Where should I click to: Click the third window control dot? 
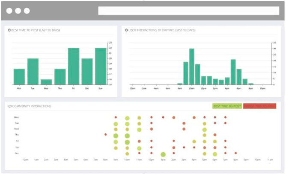pos(27,11)
